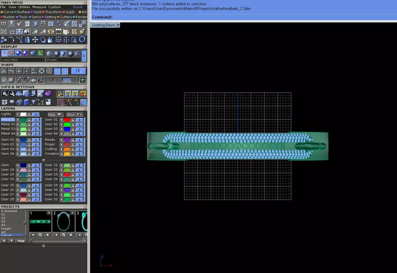Click the pencil edit box icon

[66, 24]
